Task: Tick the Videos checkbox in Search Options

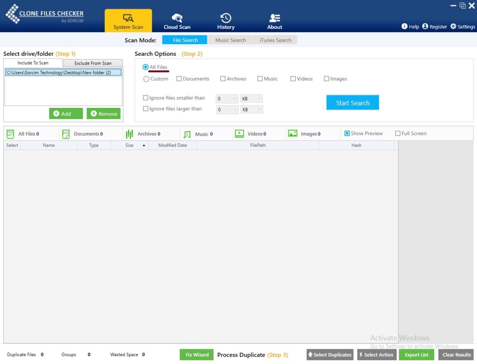Action: click(293, 79)
